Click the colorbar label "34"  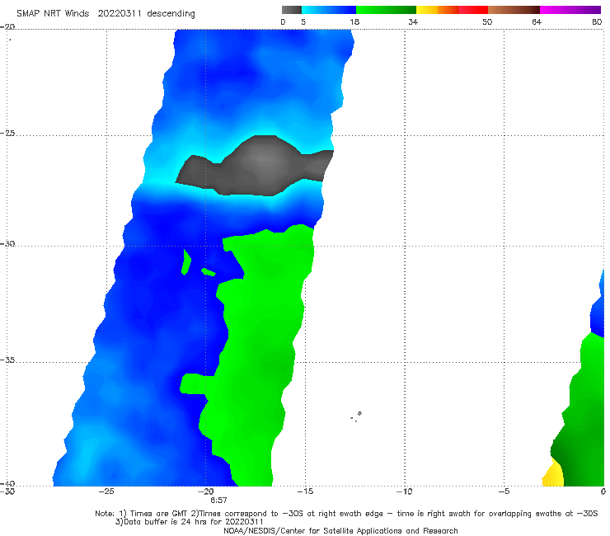[413, 21]
